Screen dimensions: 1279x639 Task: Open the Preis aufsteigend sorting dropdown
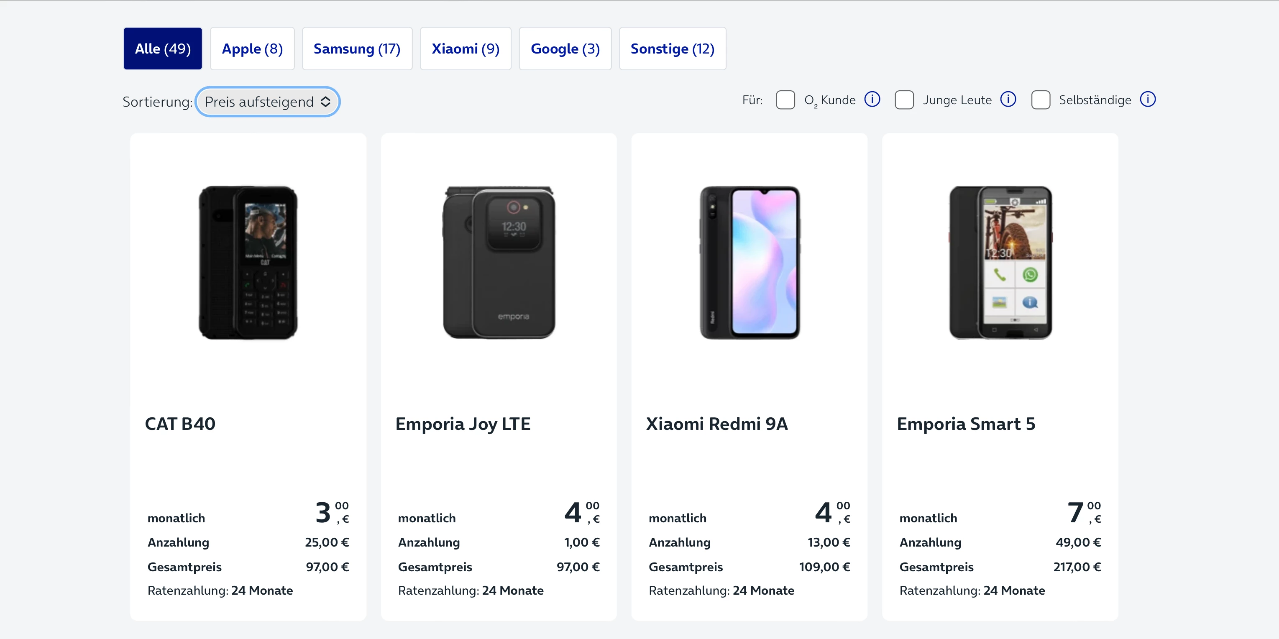(x=268, y=102)
